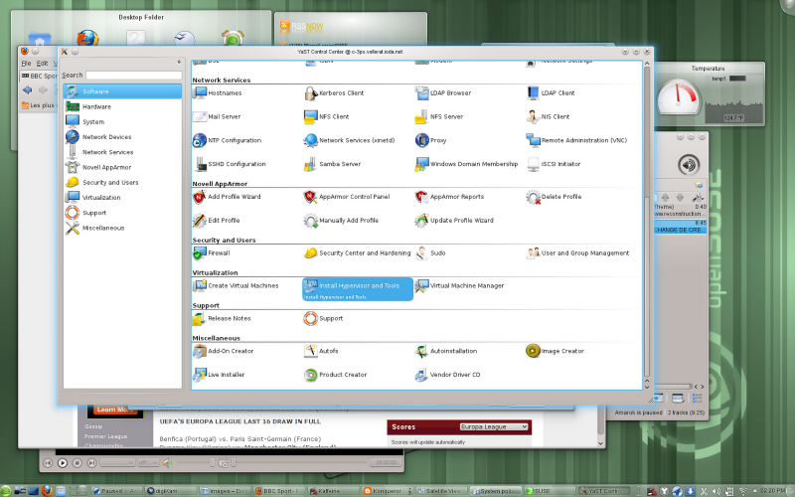This screenshot has width=795, height=497.
Task: Open the Release Notes module
Action: pos(222,318)
